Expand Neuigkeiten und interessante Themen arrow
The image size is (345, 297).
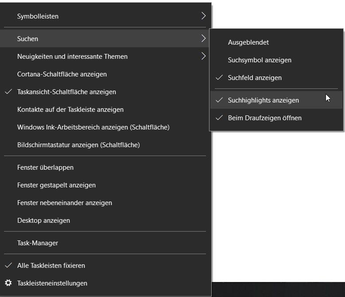pyautogui.click(x=204, y=56)
